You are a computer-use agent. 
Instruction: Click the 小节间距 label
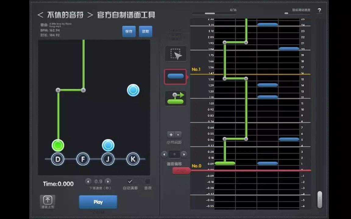click(x=174, y=143)
